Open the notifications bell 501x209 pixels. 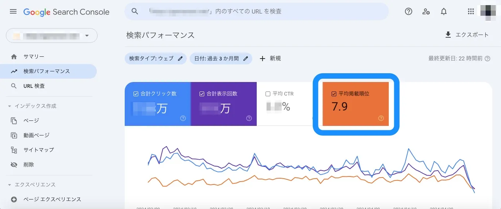(444, 12)
